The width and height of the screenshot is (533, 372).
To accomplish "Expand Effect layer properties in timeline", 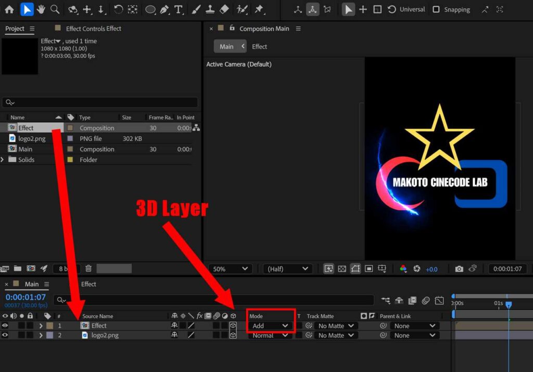I will (41, 326).
